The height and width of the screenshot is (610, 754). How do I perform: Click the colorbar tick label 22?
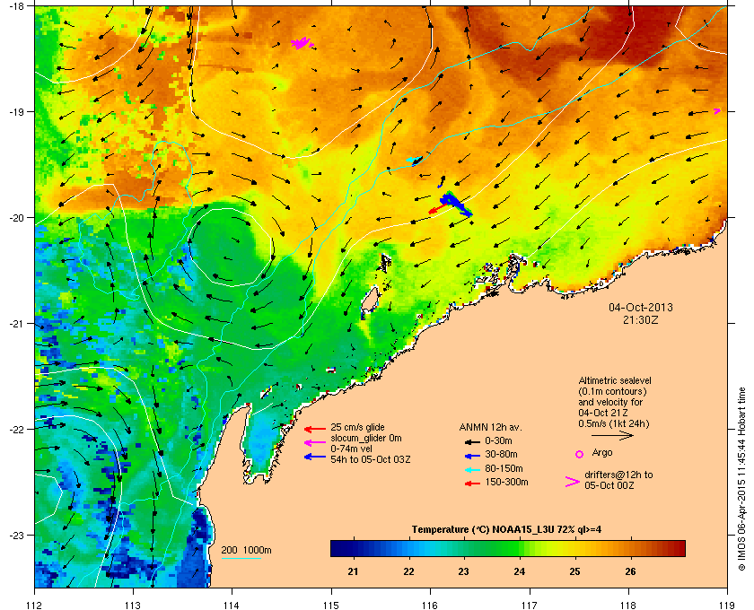(408, 571)
